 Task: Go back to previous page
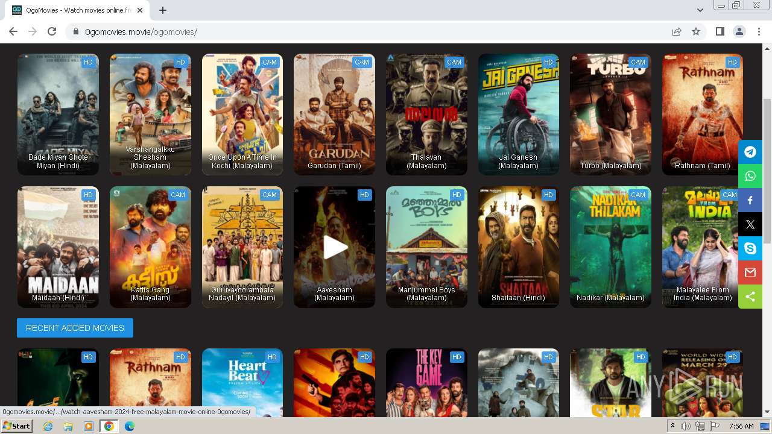pyautogui.click(x=13, y=31)
